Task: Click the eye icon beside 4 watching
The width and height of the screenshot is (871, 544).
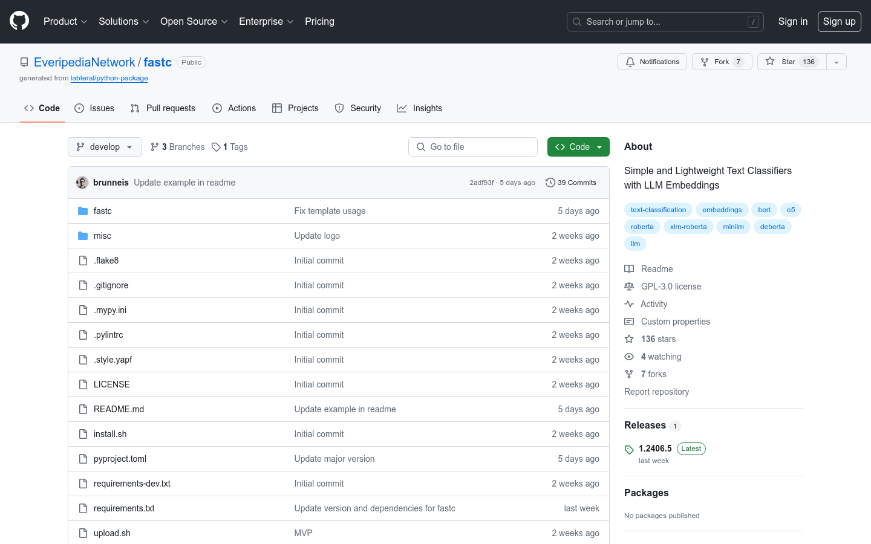Action: [x=629, y=357]
